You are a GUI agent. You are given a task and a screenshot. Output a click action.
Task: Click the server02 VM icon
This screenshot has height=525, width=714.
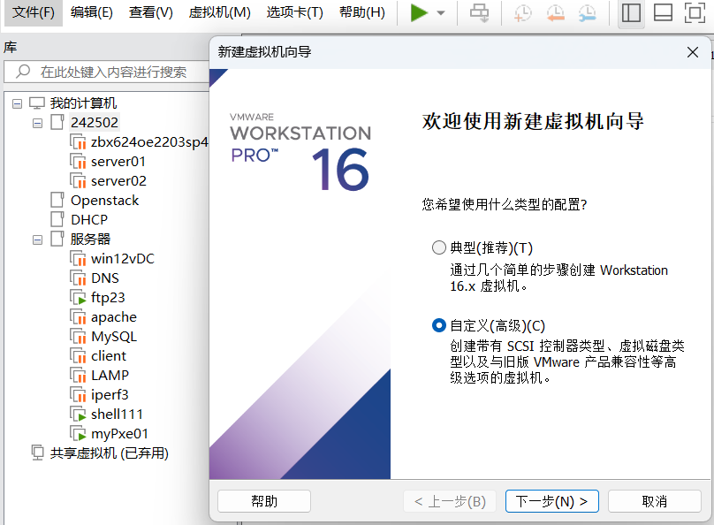pyautogui.click(x=78, y=181)
